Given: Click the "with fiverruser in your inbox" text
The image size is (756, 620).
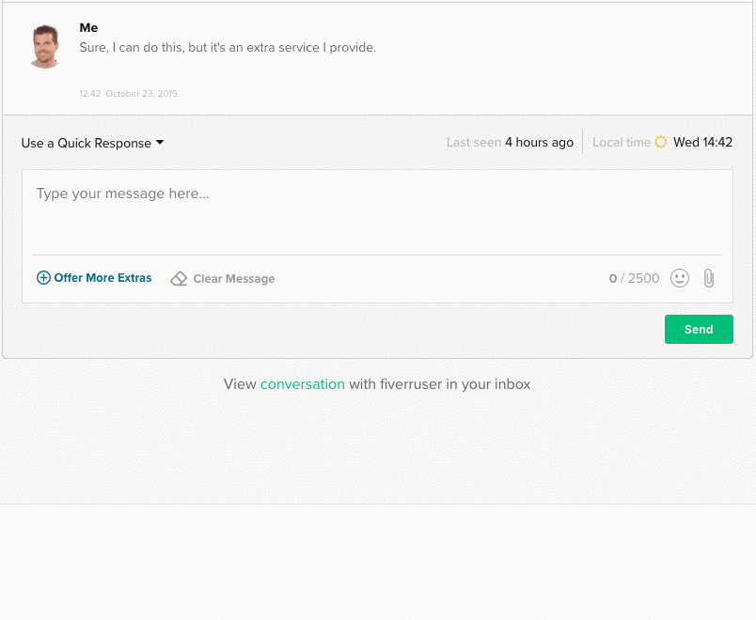Looking at the screenshot, I should pyautogui.click(x=439, y=384).
